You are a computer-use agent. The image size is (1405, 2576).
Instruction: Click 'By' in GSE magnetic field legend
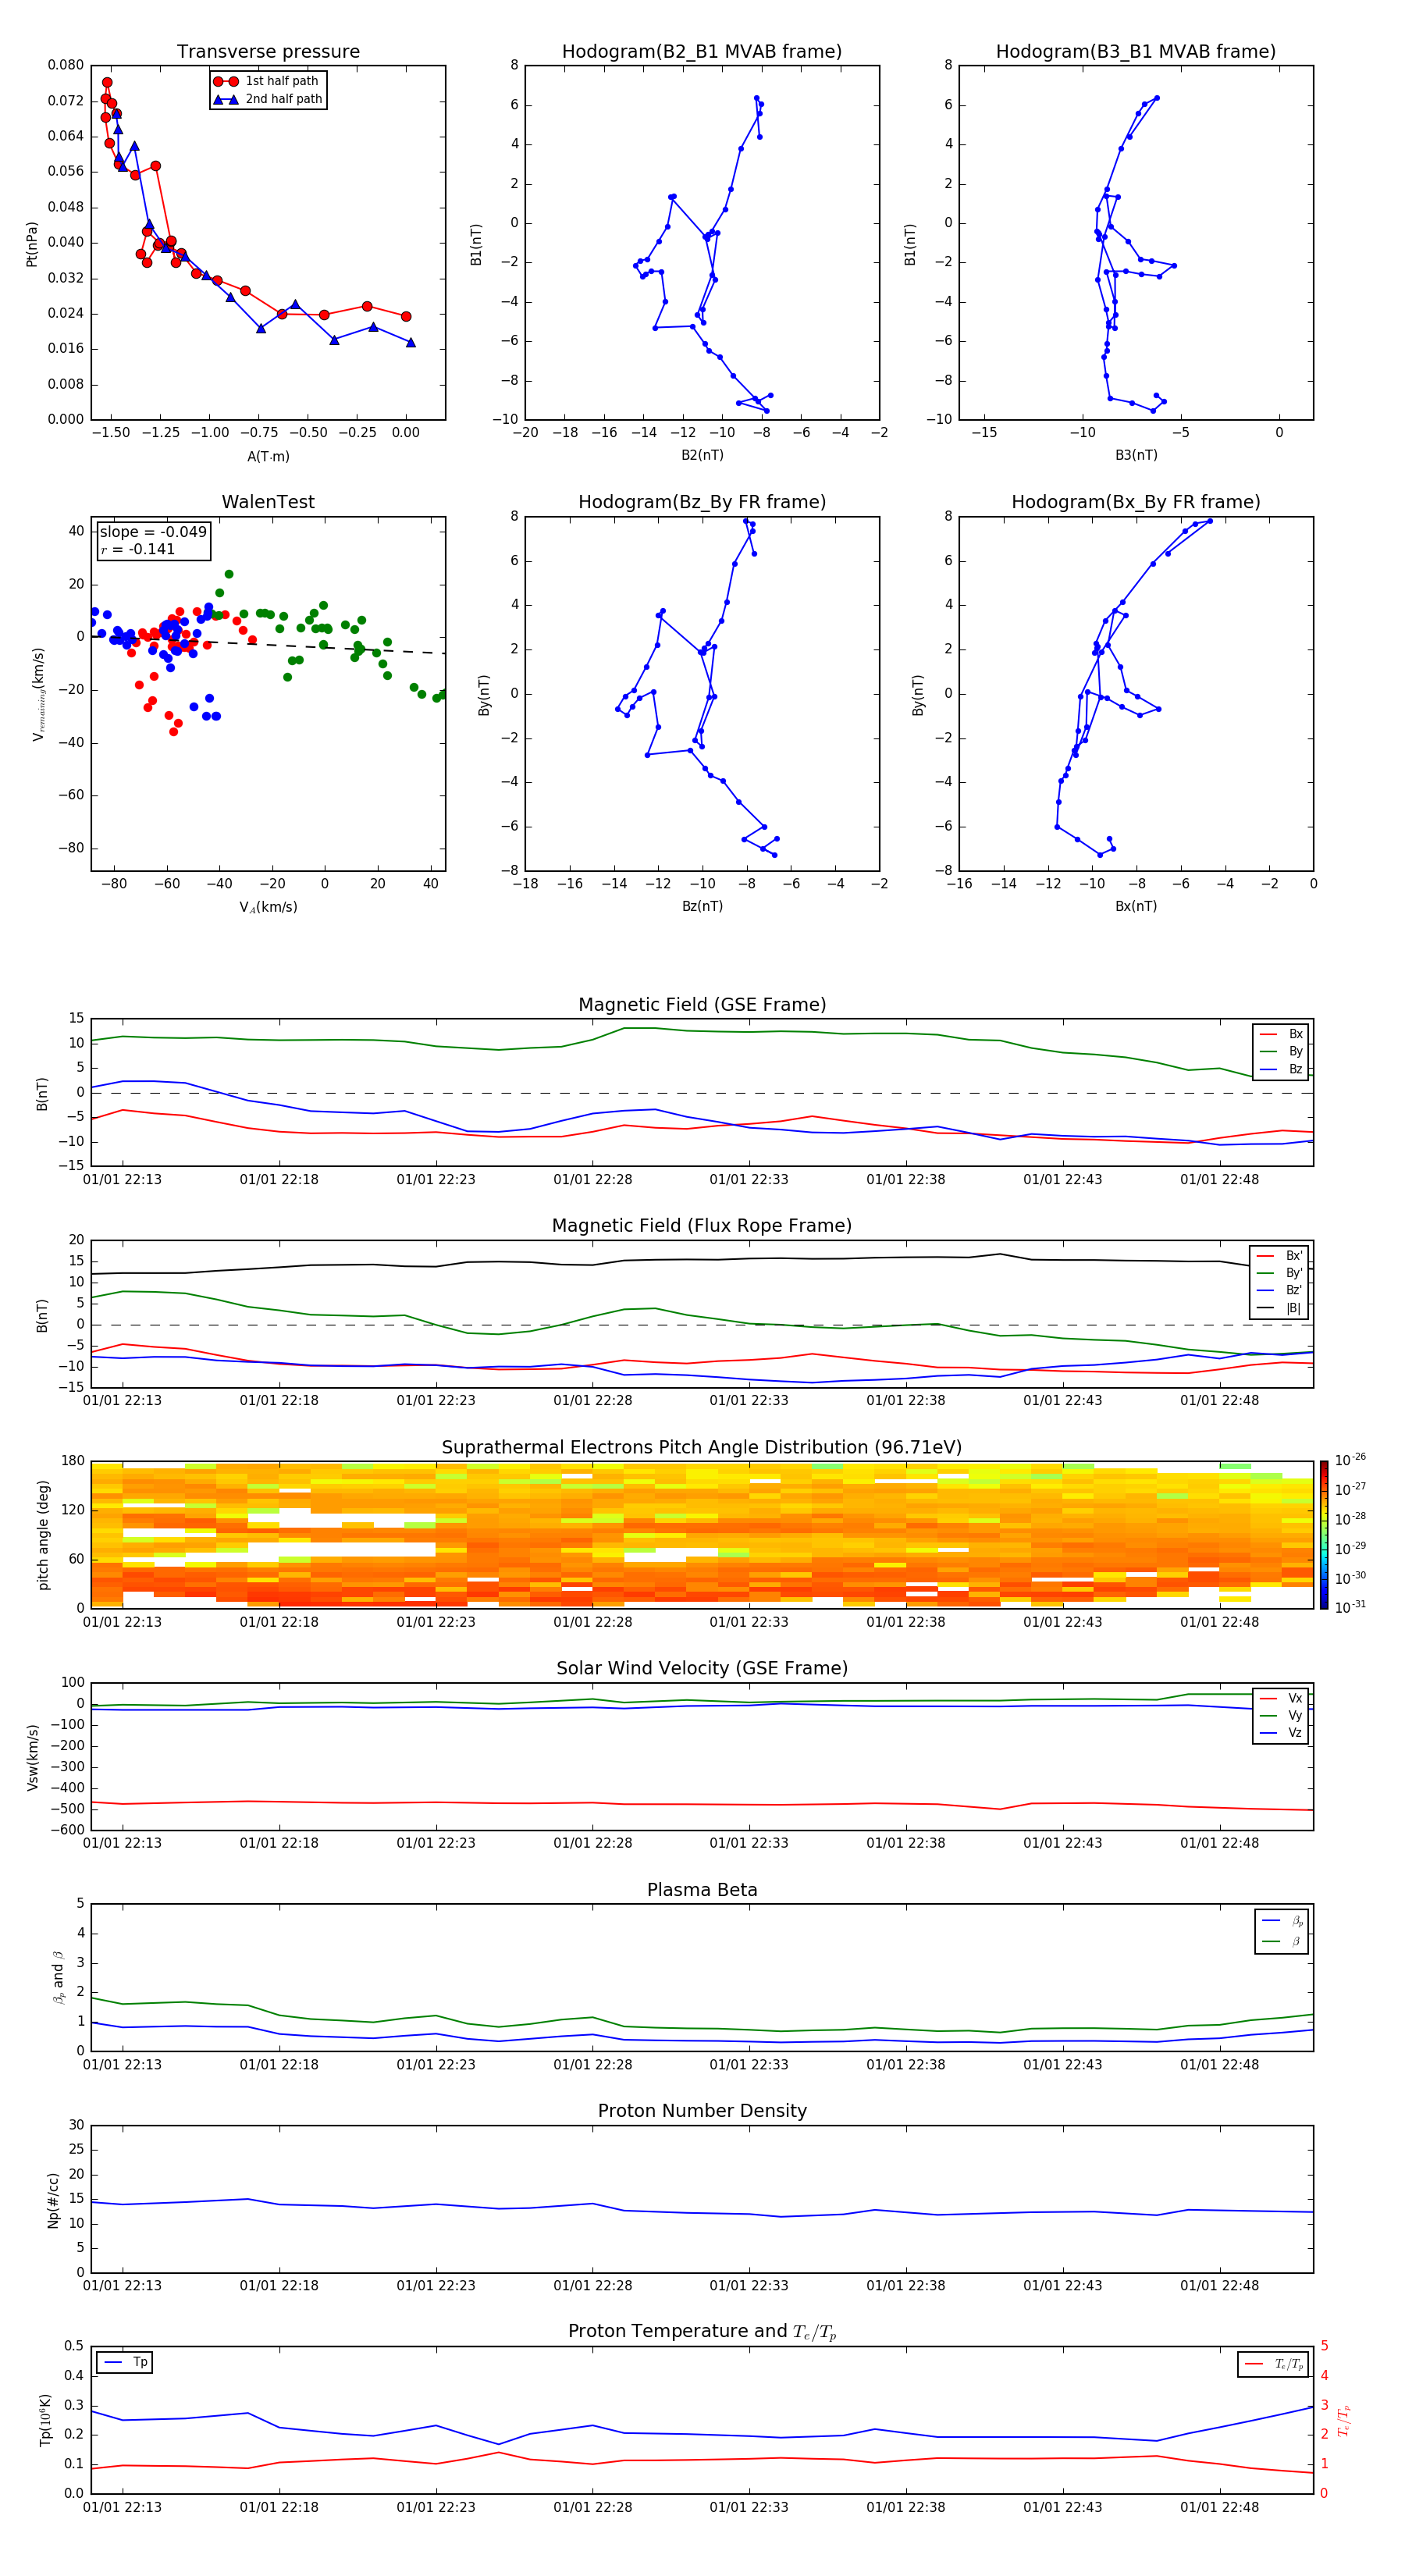(x=1281, y=1052)
